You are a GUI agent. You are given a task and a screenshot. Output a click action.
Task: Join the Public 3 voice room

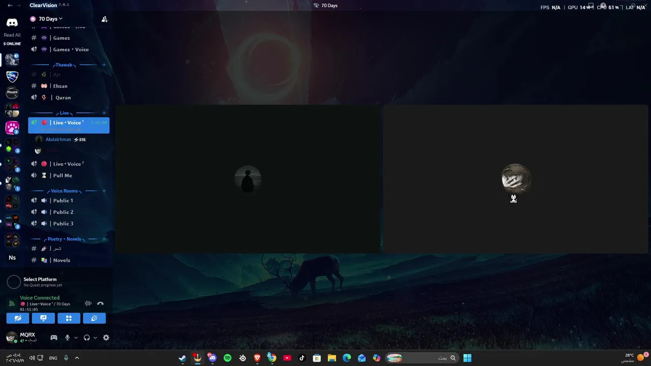pyautogui.click(x=63, y=224)
